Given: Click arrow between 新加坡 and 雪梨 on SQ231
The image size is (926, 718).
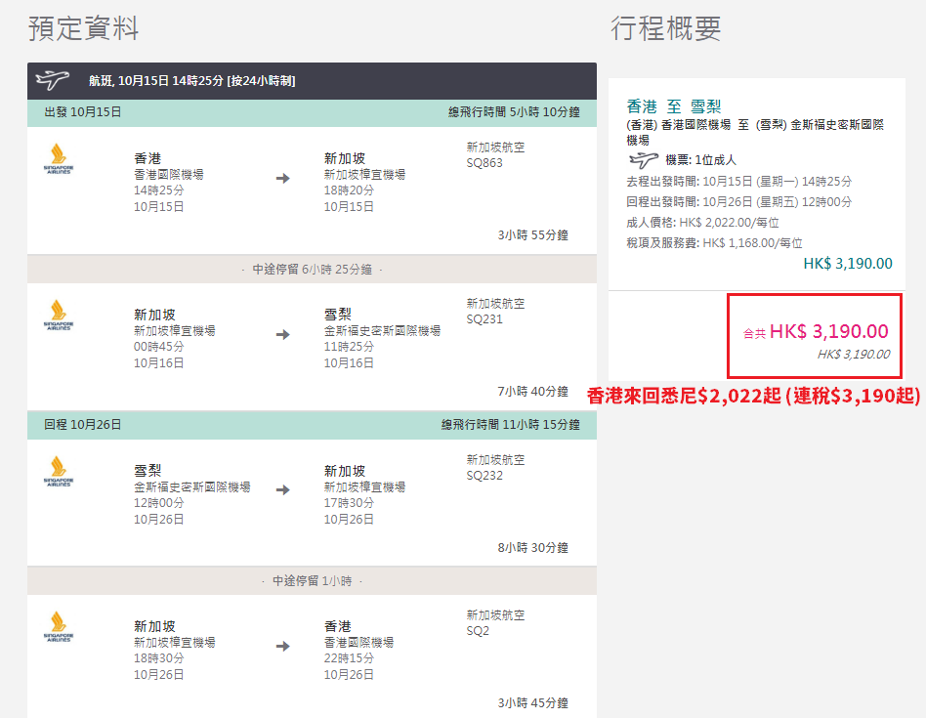Looking at the screenshot, I should click(x=283, y=334).
